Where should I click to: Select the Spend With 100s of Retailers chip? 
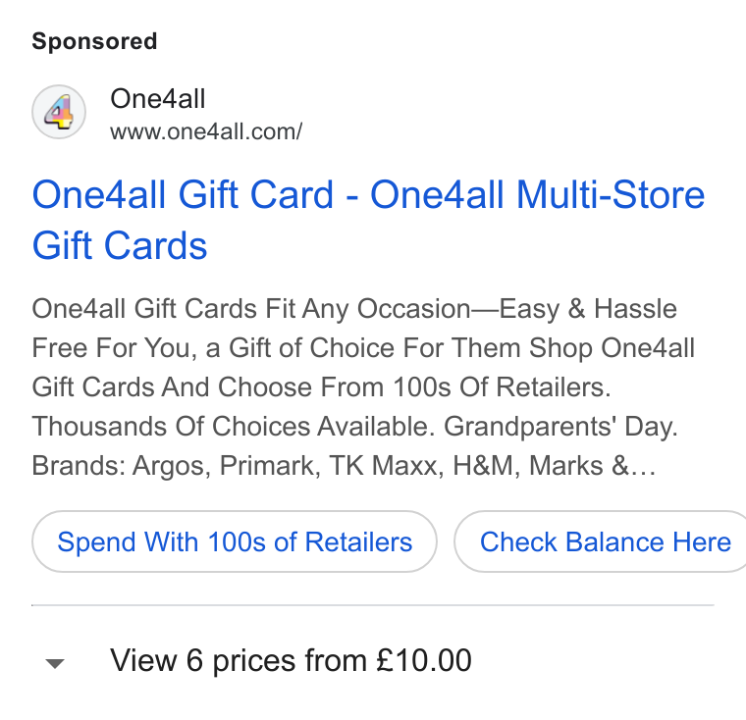click(235, 541)
